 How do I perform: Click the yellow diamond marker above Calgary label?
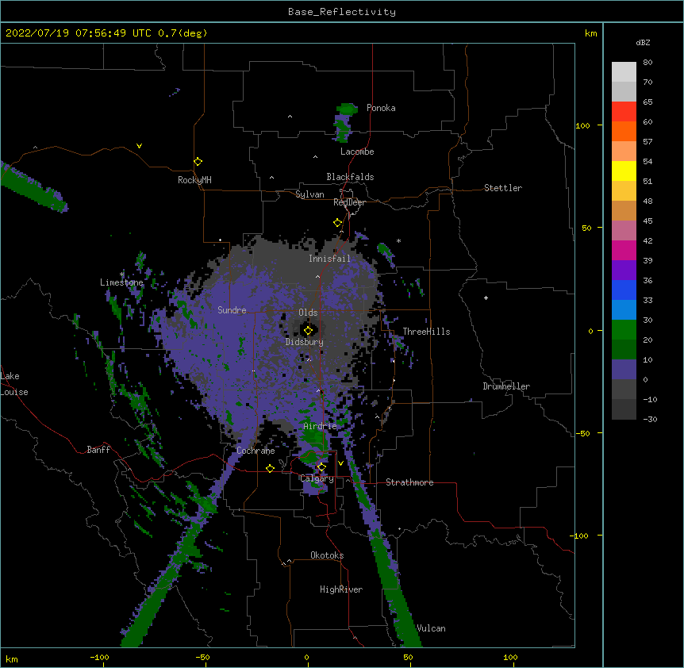(321, 467)
